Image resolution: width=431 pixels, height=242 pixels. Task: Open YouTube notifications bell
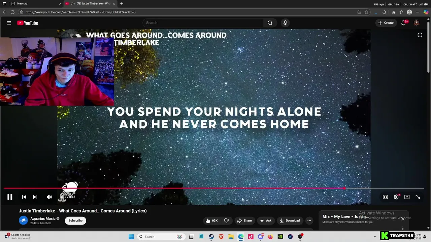(x=403, y=23)
